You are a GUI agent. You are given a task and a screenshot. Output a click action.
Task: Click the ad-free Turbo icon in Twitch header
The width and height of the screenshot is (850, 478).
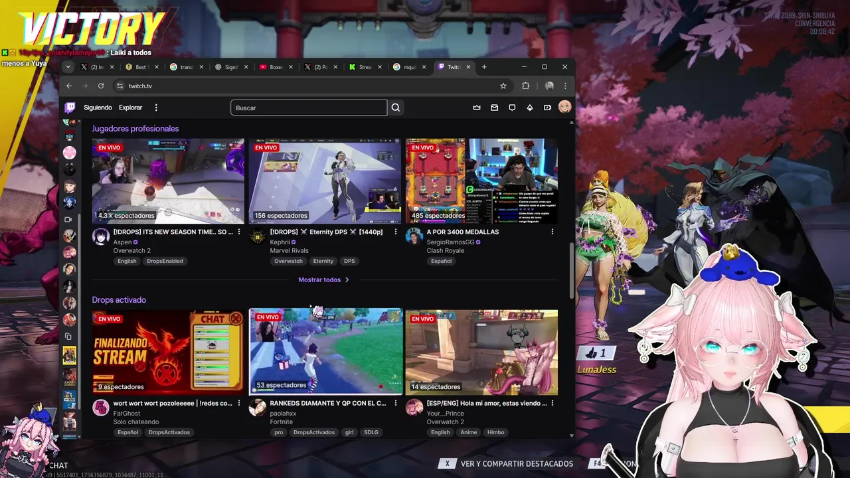[x=547, y=108]
